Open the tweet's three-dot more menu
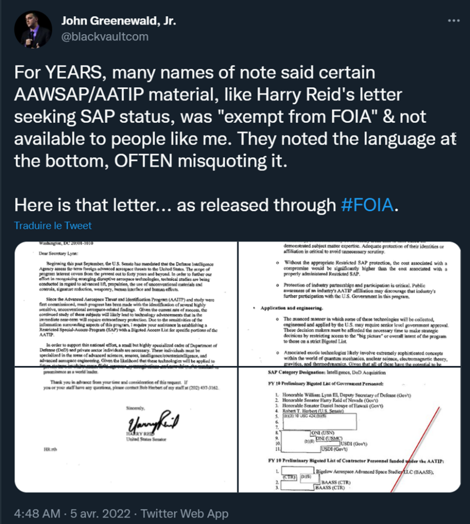 pyautogui.click(x=454, y=20)
